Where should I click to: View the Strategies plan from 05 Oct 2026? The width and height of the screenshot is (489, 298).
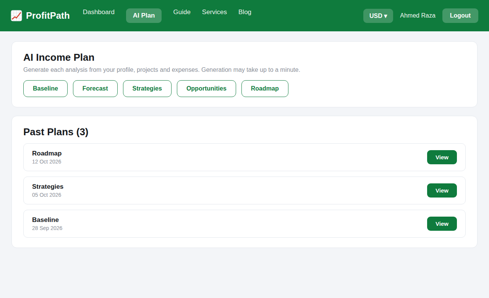(442, 191)
